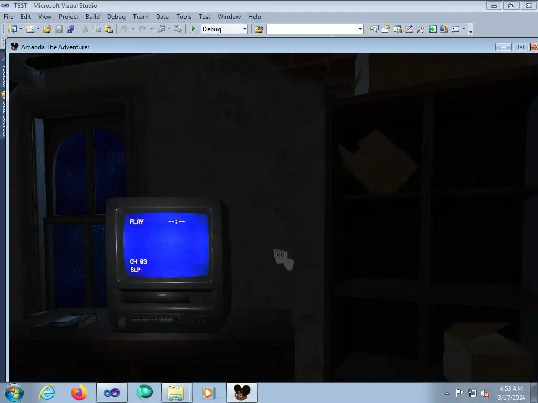
Task: Open the View menu
Action: (45, 16)
